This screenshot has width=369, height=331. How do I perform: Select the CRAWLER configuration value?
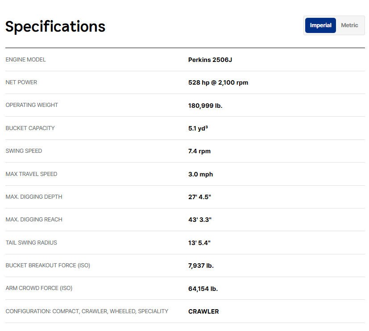point(203,311)
